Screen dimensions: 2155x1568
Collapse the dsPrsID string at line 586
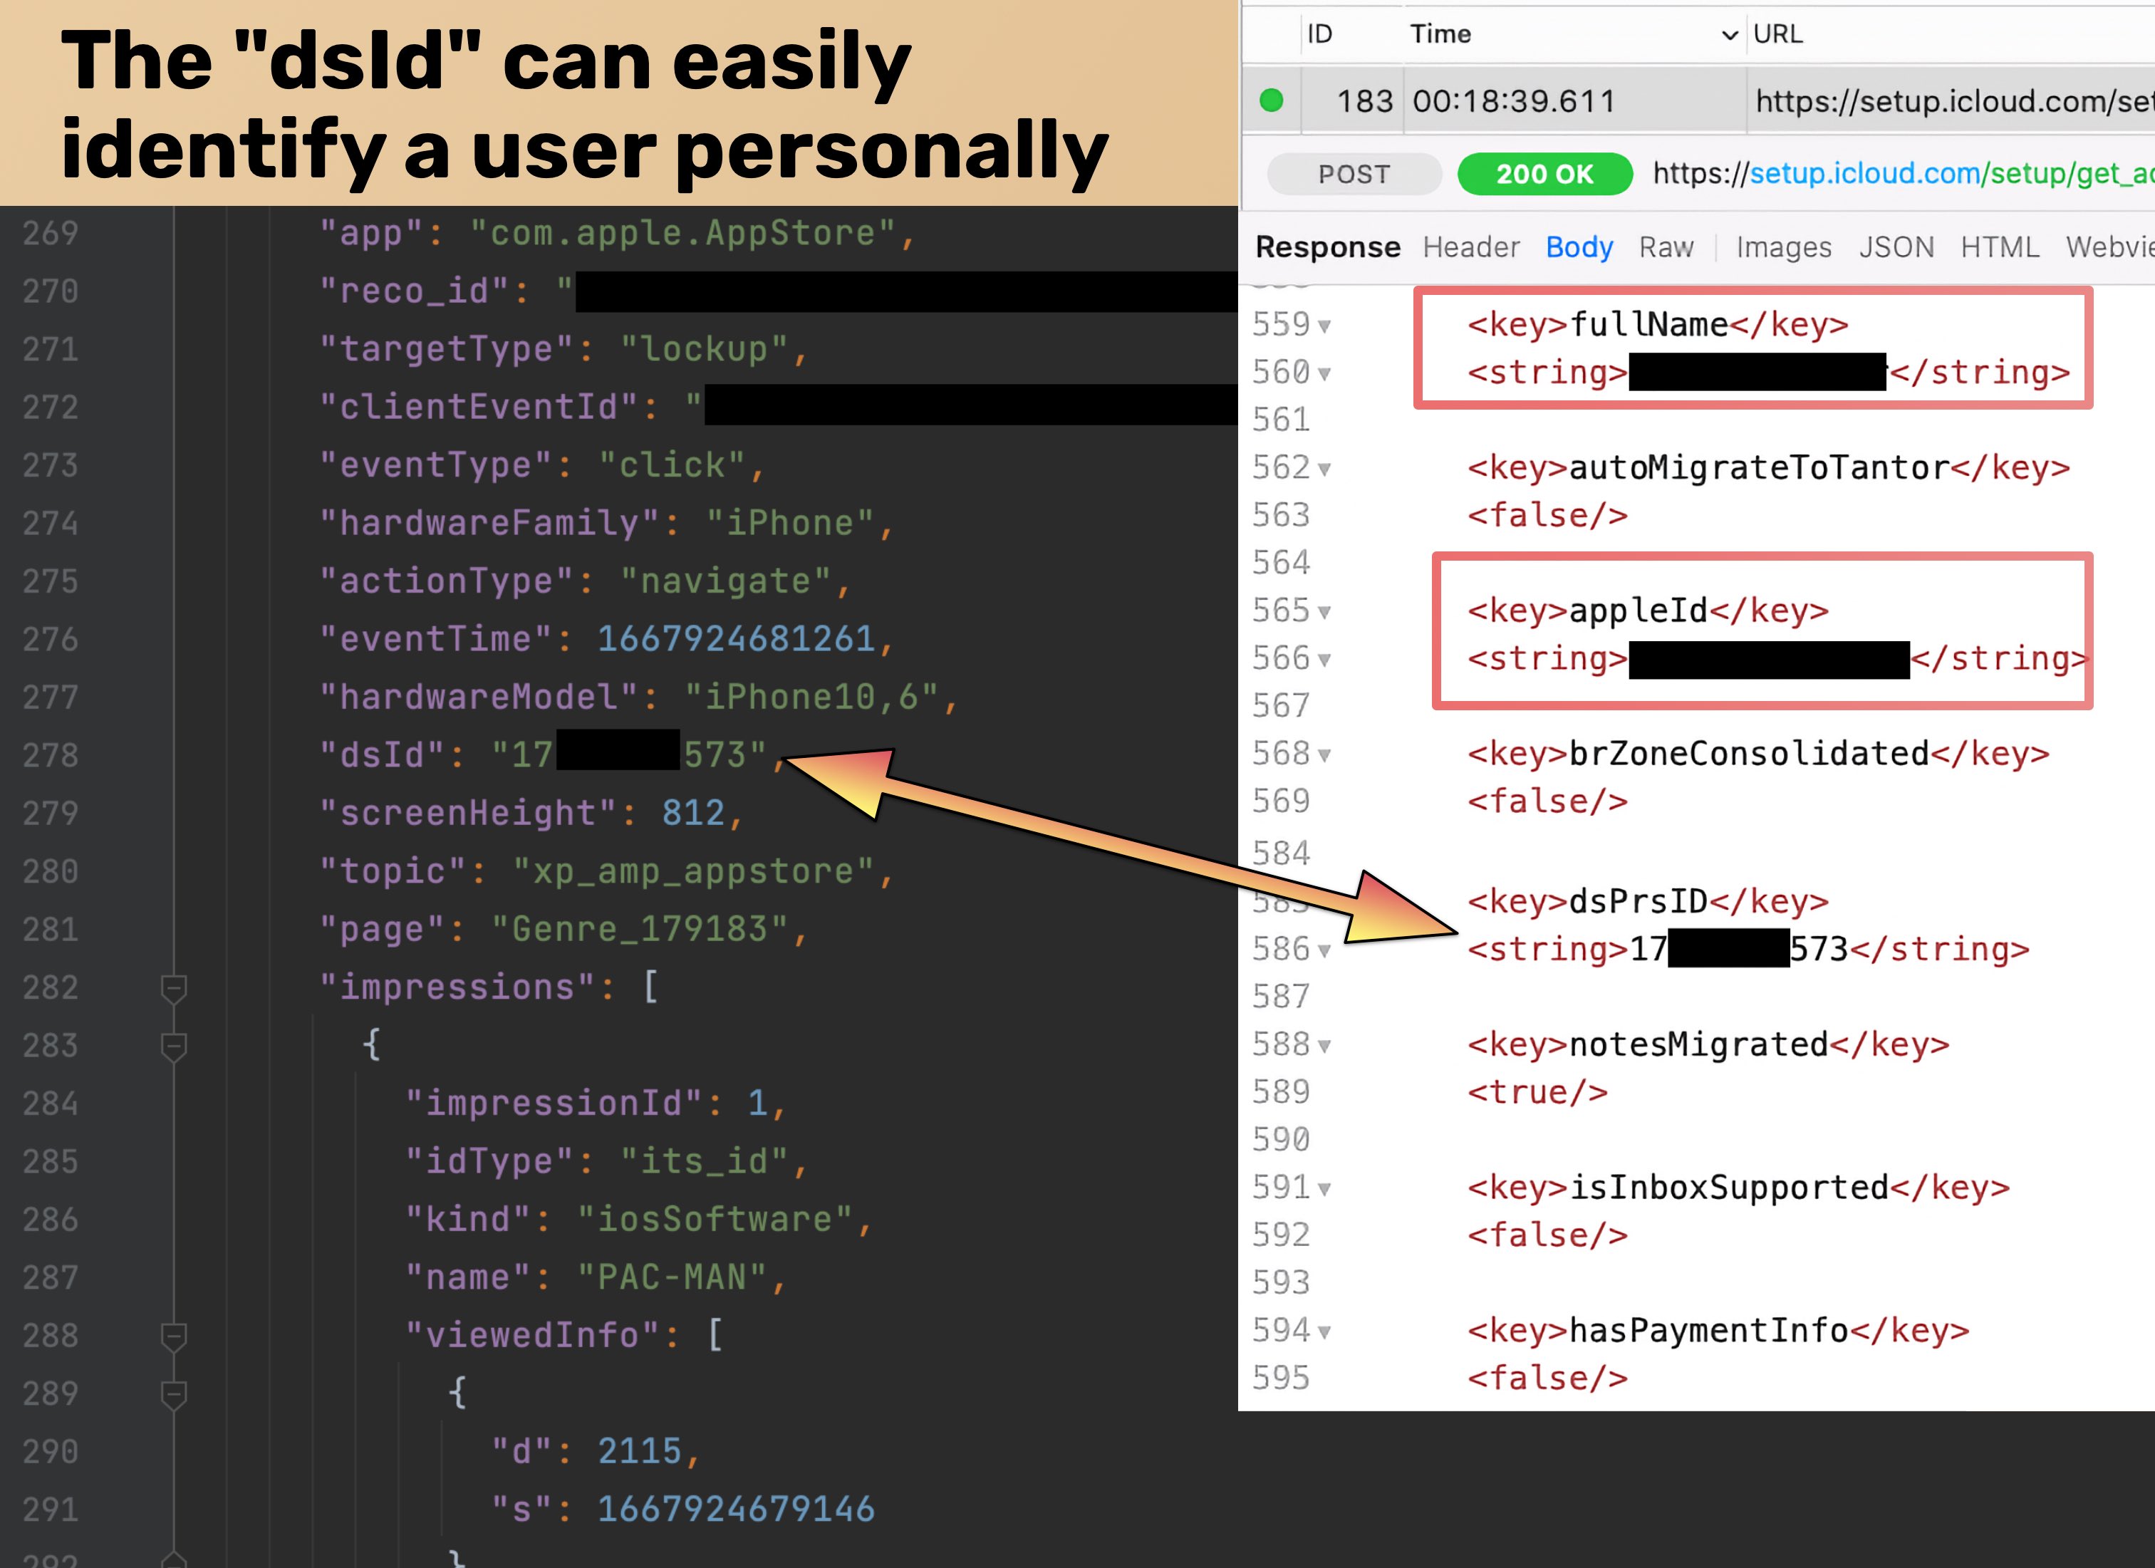pos(1324,951)
